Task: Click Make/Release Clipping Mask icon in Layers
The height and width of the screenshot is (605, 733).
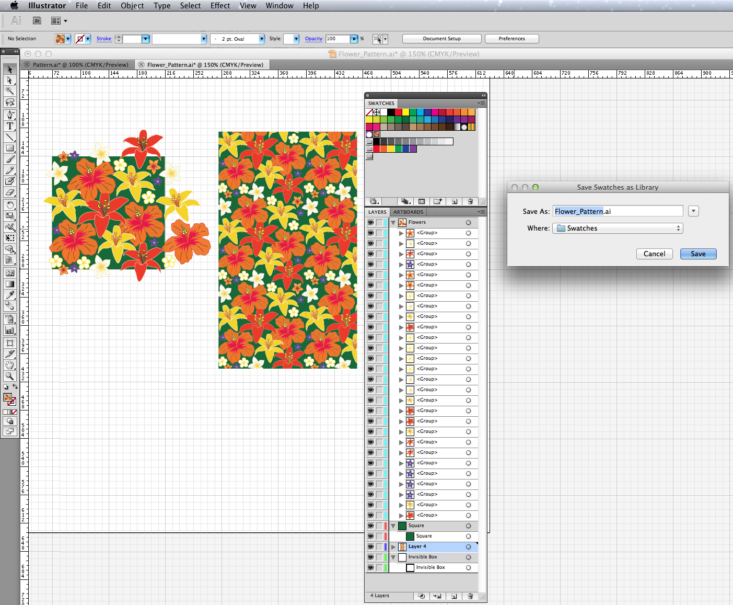Action: [422, 596]
